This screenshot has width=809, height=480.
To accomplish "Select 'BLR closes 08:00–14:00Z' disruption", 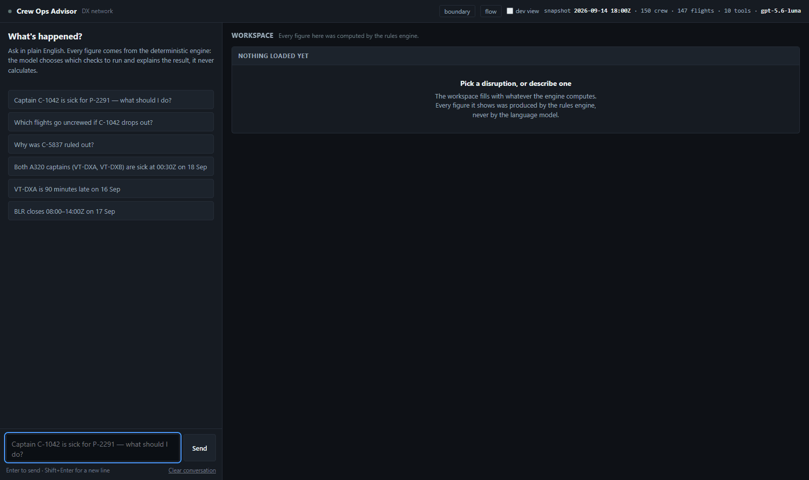I will [111, 211].
